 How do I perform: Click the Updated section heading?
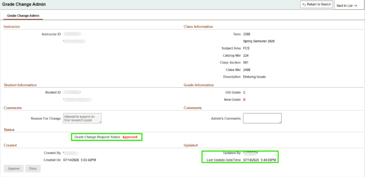tap(191, 145)
